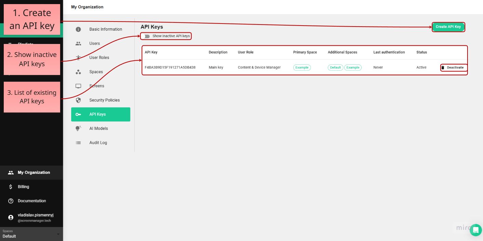The image size is (483, 241).
Task: Open Security Policies section
Action: tap(100, 100)
